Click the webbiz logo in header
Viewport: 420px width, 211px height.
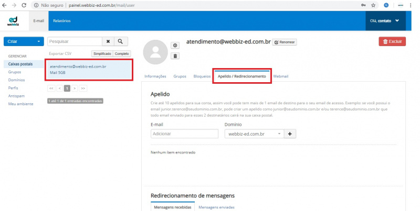click(13, 21)
